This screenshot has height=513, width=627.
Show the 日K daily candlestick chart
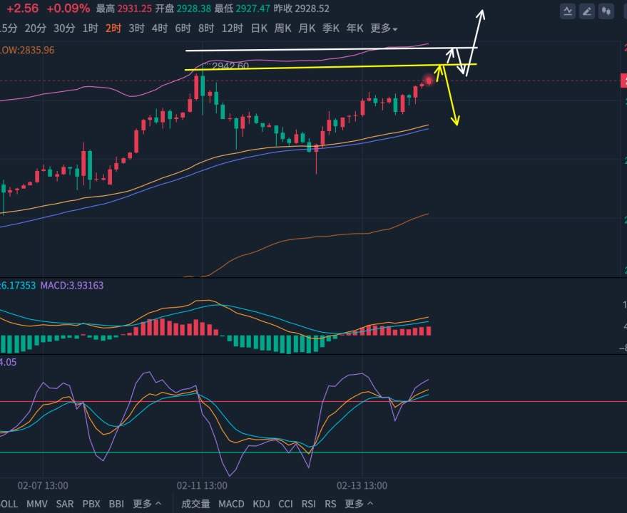[x=259, y=28]
